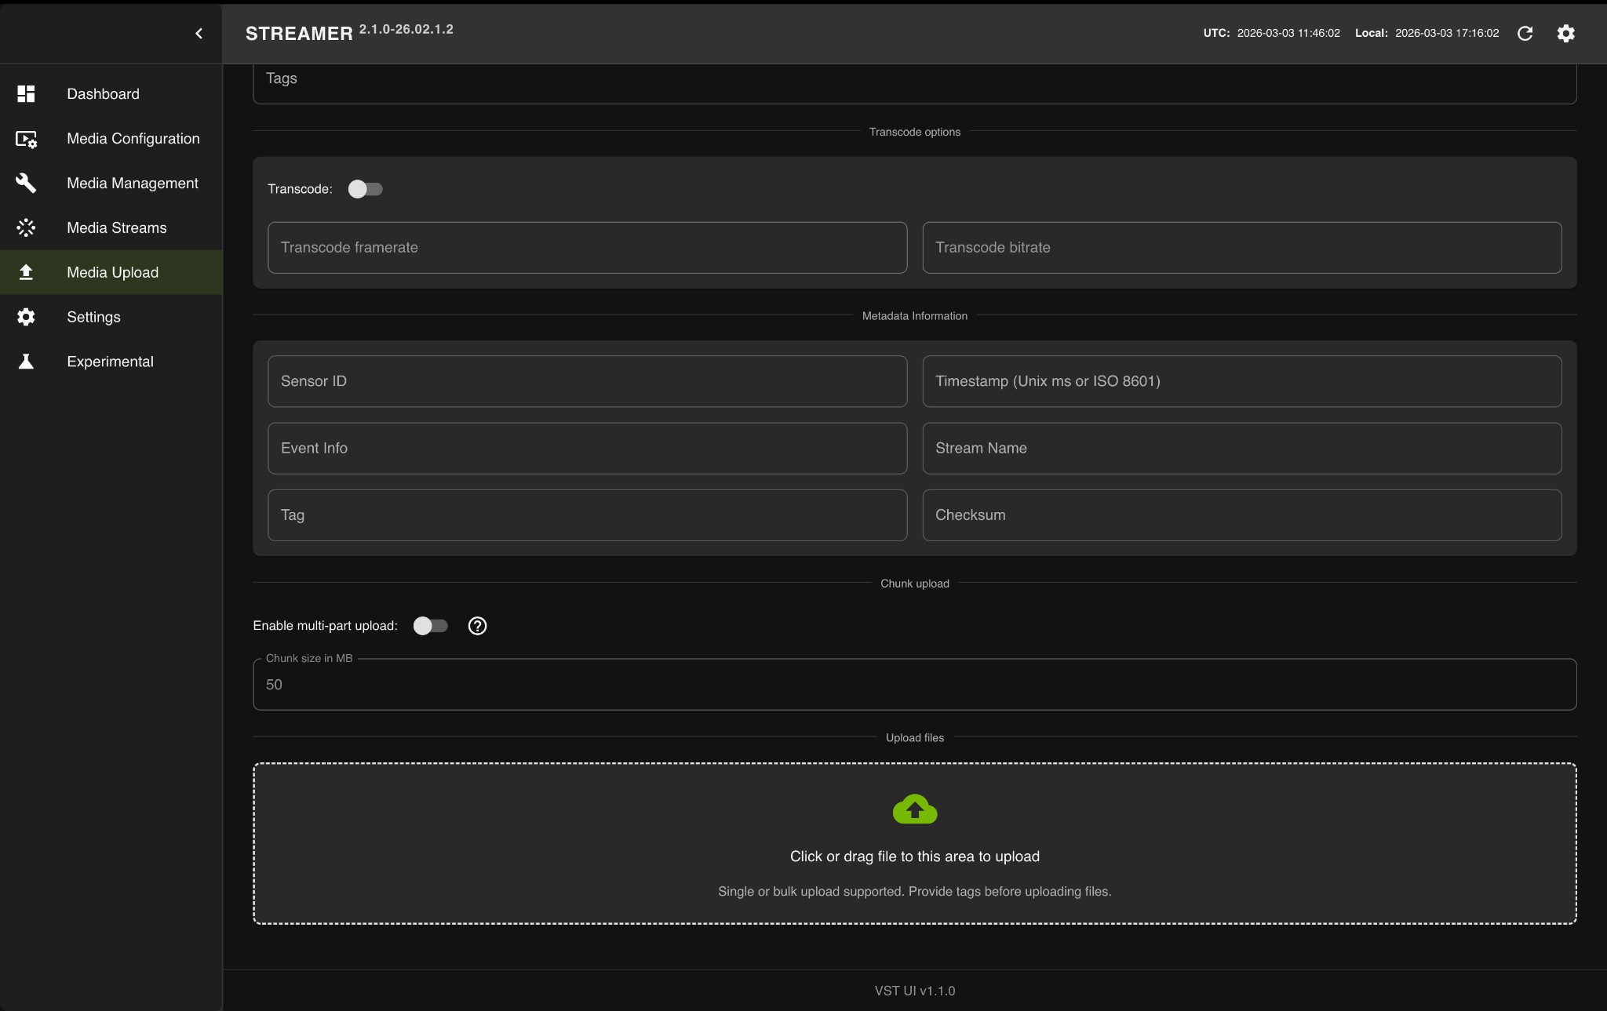Click the Media Configuration sidebar icon
Screen dimensions: 1607x1011
[x=26, y=139]
